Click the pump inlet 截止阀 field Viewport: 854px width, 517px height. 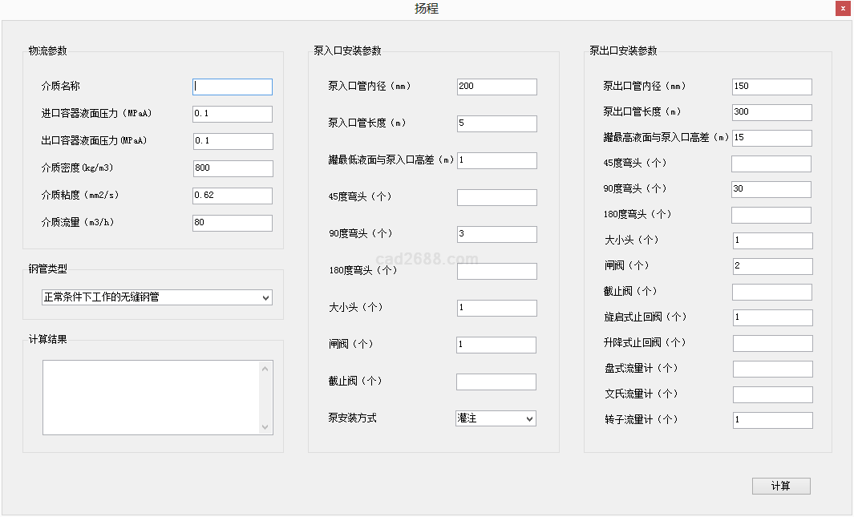[496, 382]
